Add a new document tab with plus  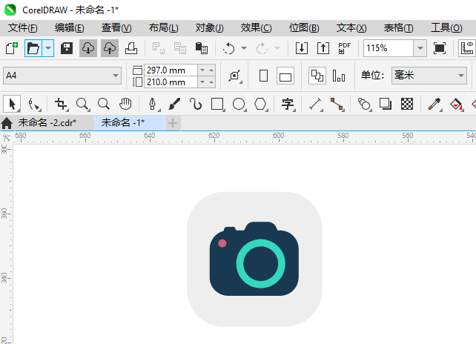pos(173,123)
